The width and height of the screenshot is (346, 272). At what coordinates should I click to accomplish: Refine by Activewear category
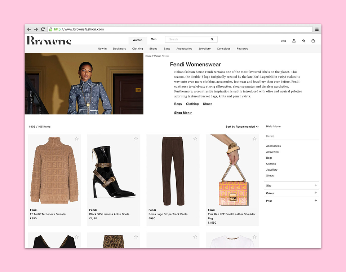pos(272,152)
